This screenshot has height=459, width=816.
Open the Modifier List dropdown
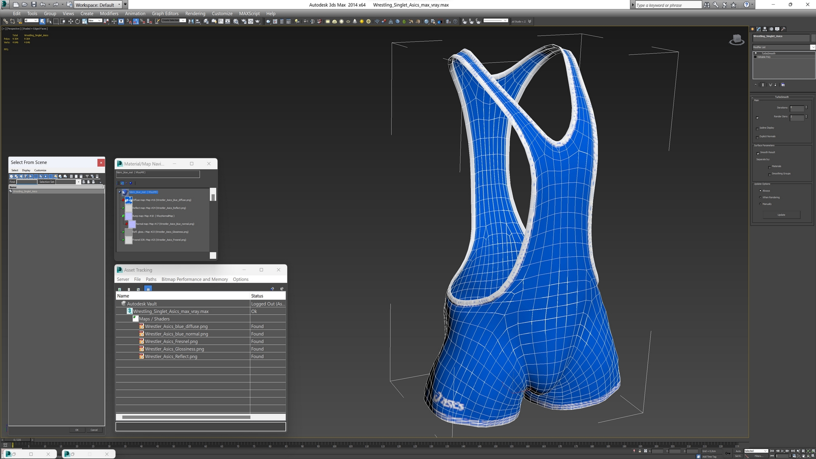(x=784, y=47)
